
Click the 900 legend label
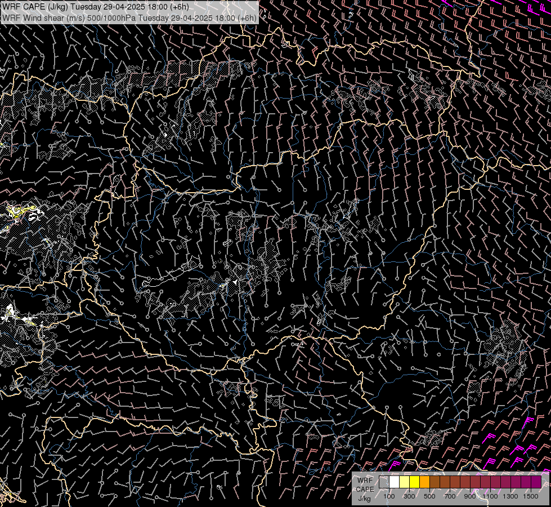(470, 496)
